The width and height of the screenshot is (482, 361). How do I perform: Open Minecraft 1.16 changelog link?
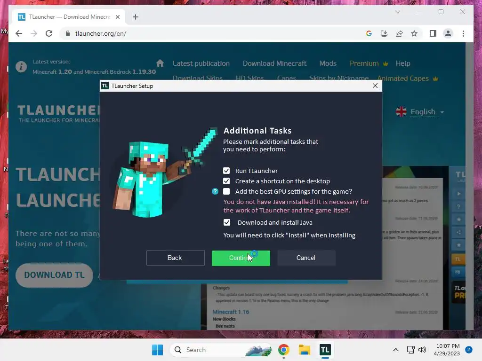click(x=231, y=312)
